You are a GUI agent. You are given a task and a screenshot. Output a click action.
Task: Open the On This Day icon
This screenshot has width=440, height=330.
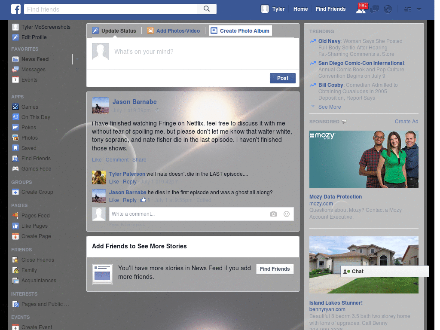pos(15,117)
